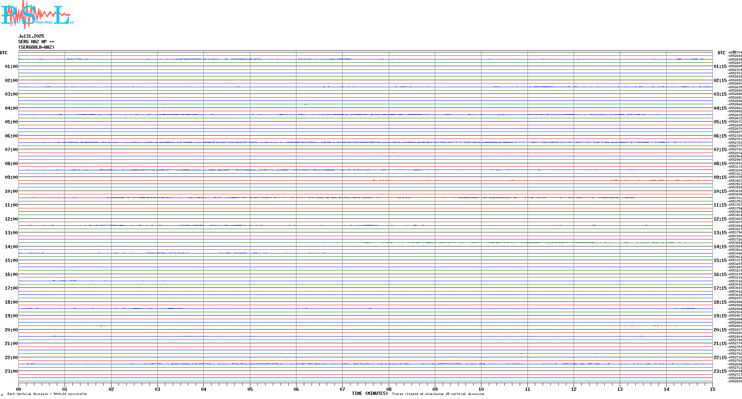Click the 04:00 hour label

click(x=11, y=108)
